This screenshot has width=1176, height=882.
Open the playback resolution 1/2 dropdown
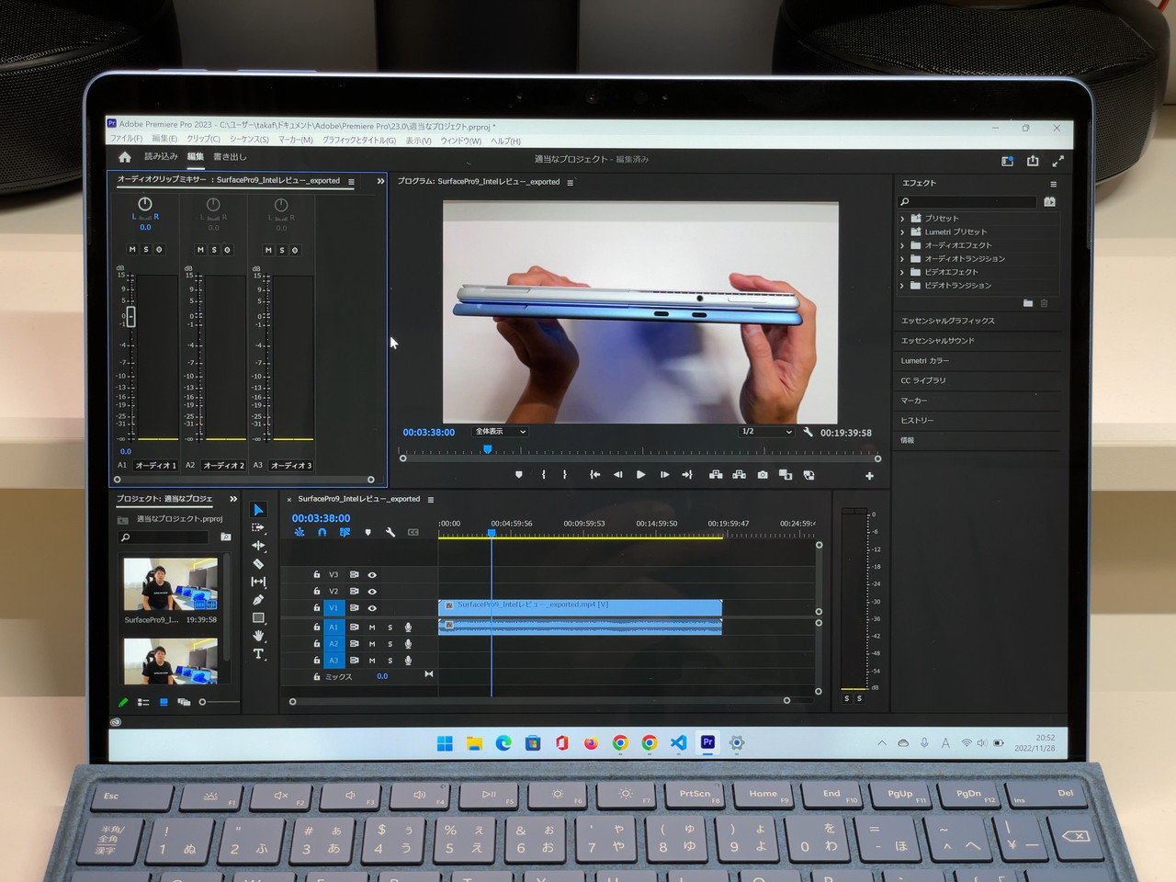[x=766, y=432]
